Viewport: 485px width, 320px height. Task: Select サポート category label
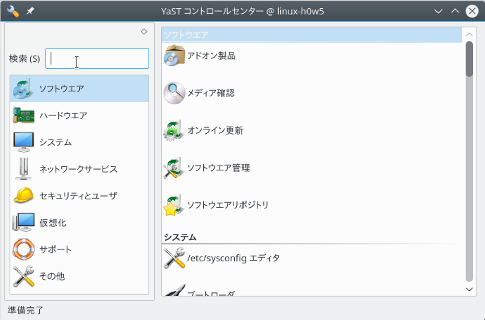pyautogui.click(x=56, y=249)
